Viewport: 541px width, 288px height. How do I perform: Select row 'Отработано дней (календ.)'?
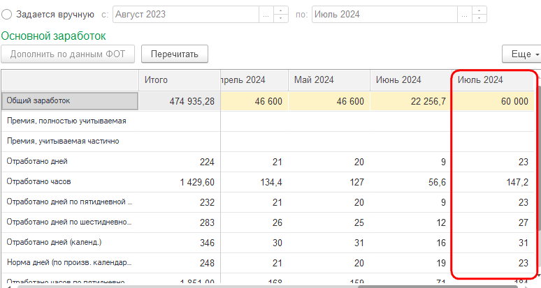point(70,242)
